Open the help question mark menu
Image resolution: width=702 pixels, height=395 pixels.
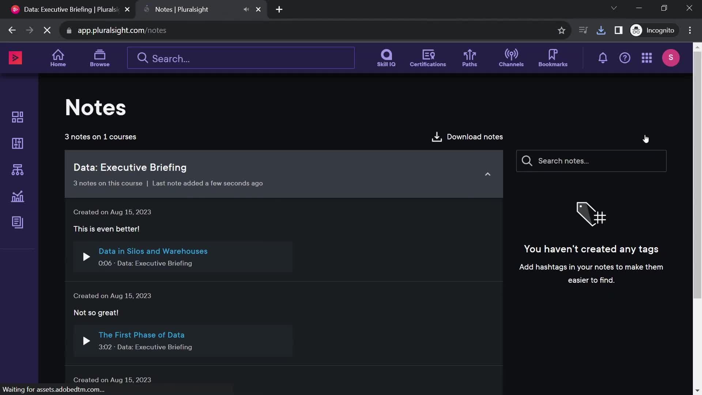(x=625, y=58)
